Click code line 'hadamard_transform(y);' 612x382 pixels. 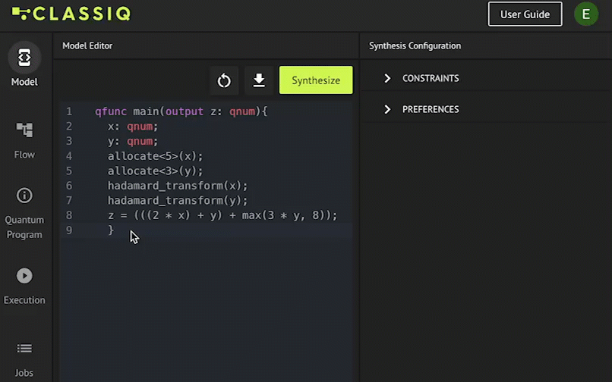(x=178, y=200)
